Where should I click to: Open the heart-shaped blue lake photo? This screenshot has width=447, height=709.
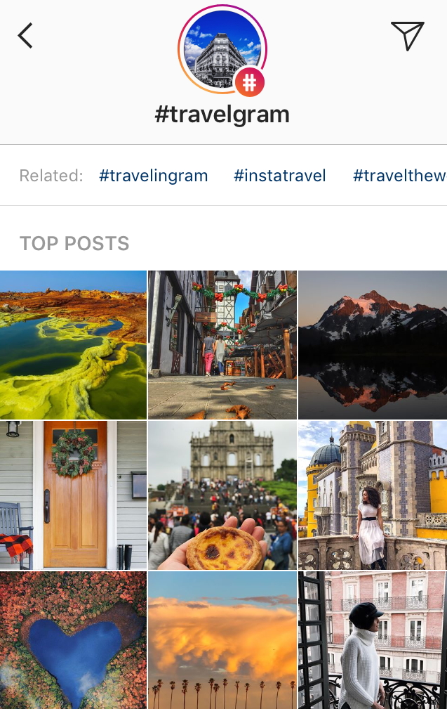tap(73, 640)
